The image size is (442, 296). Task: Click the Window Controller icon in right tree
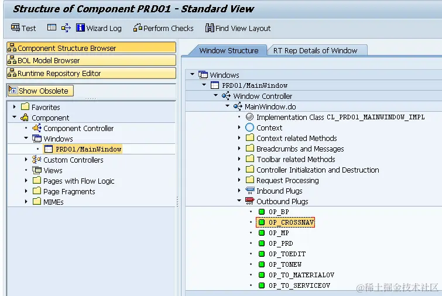(226, 96)
